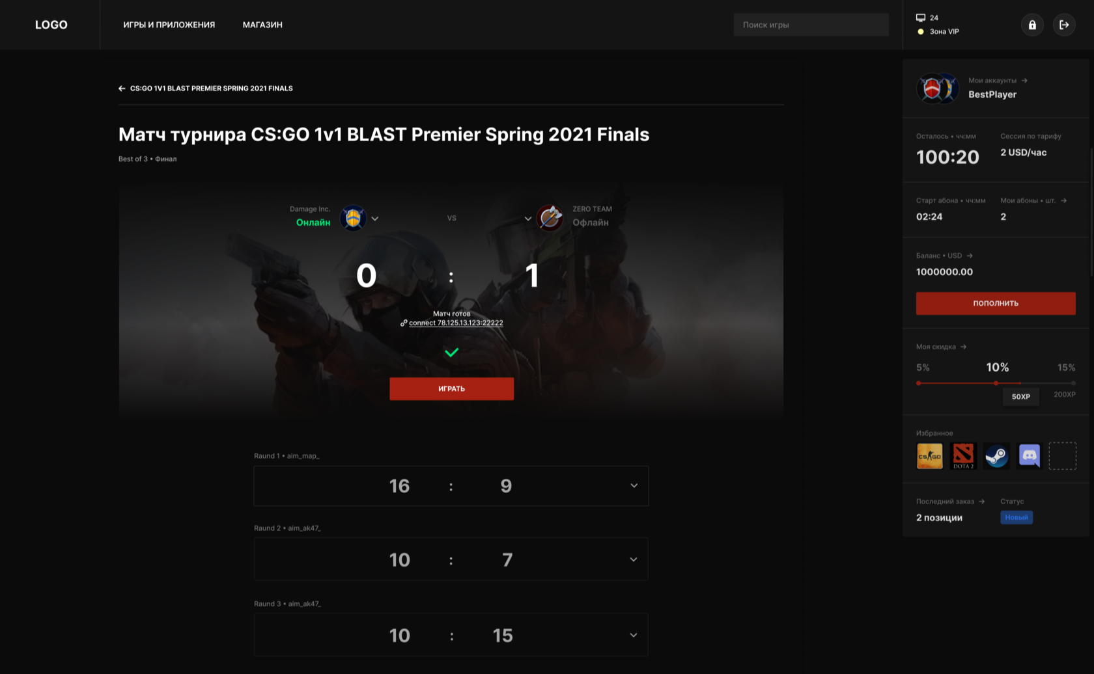
Task: Open CS:GO favorite icon
Action: click(x=930, y=456)
